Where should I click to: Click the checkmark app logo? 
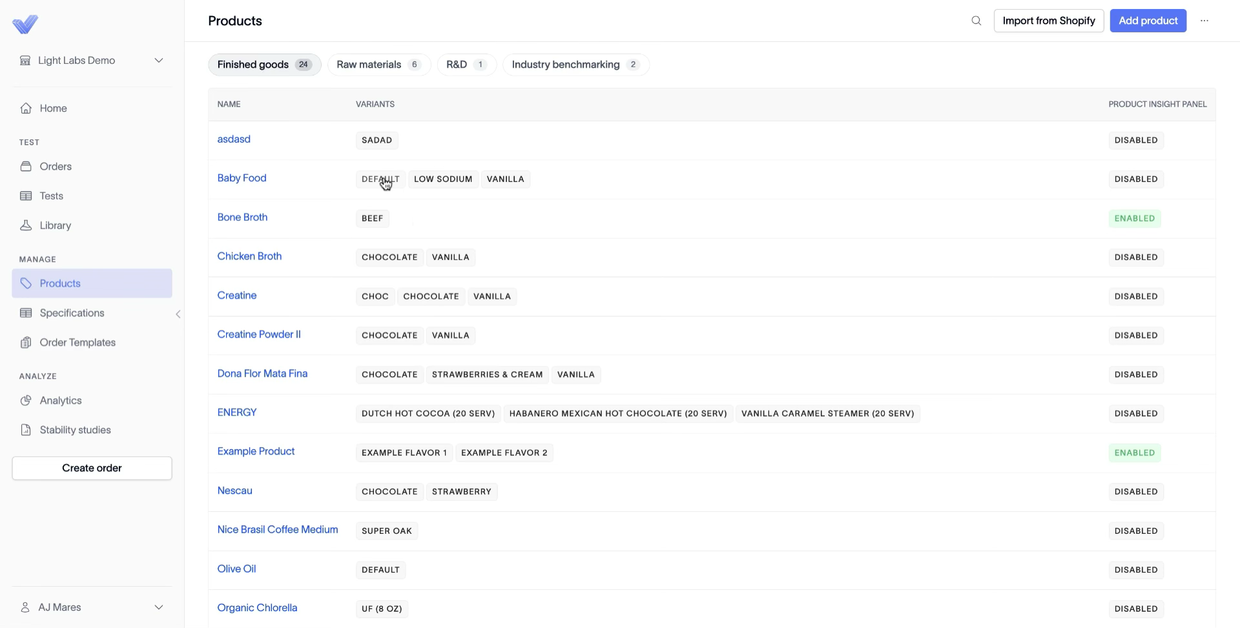(25, 25)
